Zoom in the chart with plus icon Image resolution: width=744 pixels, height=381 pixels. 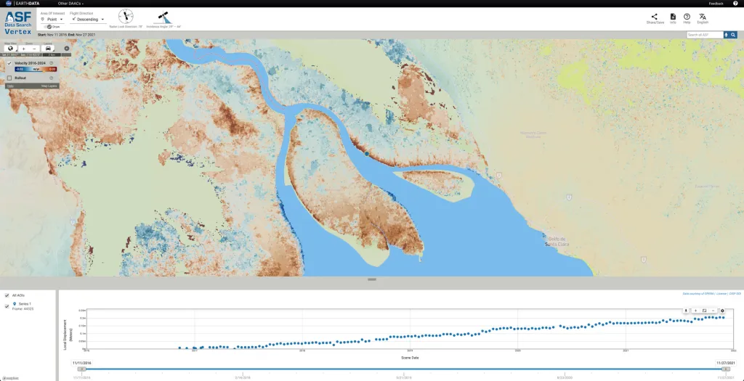695,311
